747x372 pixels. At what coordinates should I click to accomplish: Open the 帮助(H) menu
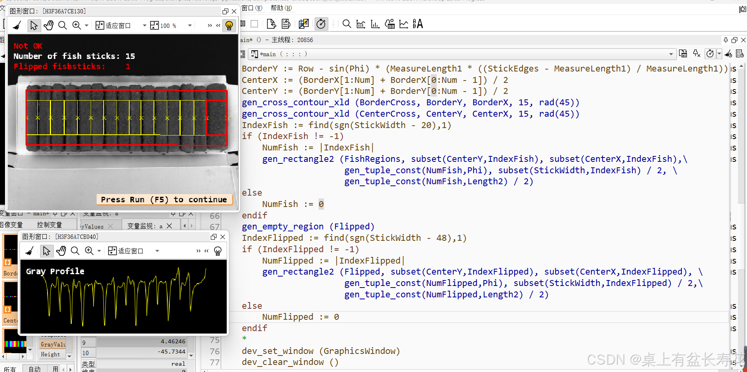(281, 8)
